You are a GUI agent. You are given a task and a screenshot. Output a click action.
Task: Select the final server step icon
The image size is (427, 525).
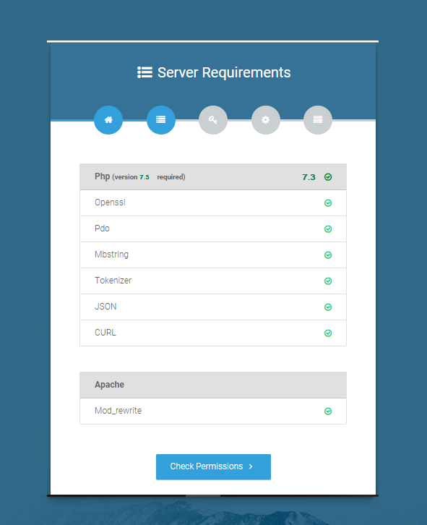318,120
